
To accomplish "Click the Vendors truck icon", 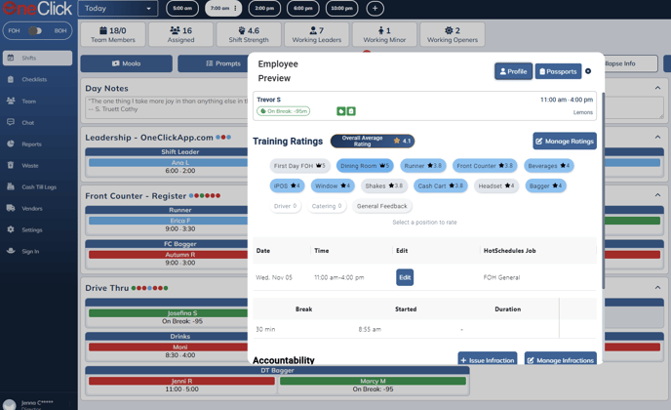I will coord(11,208).
